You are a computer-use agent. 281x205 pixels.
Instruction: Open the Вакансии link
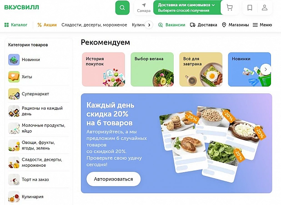(x=171, y=25)
